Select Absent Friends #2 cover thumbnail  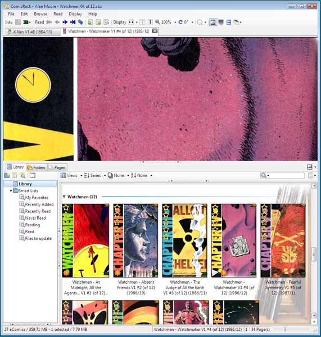pos(135,240)
